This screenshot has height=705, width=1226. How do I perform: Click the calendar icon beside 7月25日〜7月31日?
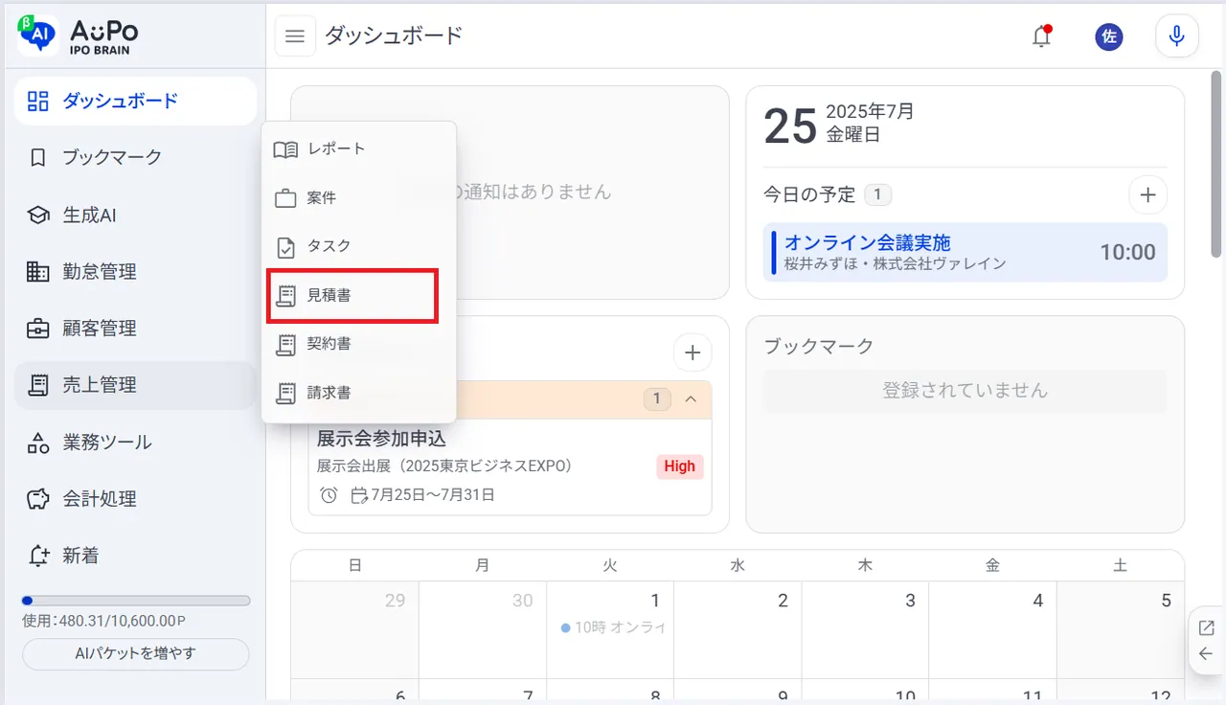(x=359, y=495)
